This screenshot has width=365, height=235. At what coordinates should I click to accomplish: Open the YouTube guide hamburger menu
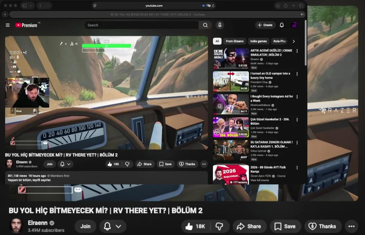[8, 25]
